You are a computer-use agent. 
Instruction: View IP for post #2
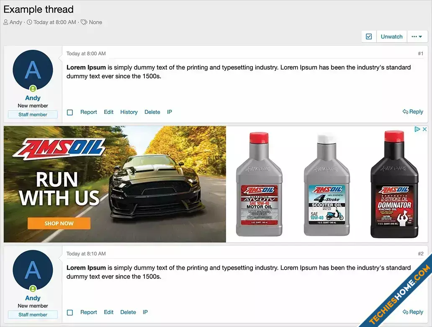point(145,312)
